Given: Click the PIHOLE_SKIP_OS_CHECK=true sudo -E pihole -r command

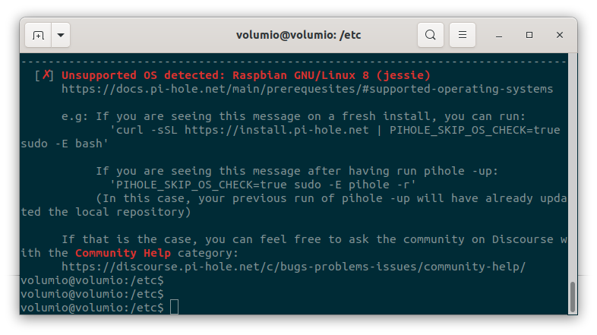Looking at the screenshot, I should pyautogui.click(x=263, y=185).
